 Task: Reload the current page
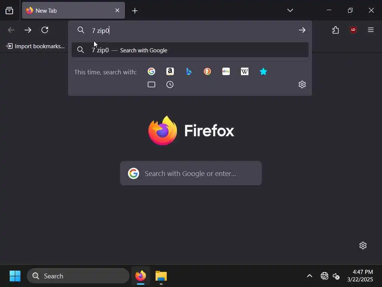coord(45,30)
